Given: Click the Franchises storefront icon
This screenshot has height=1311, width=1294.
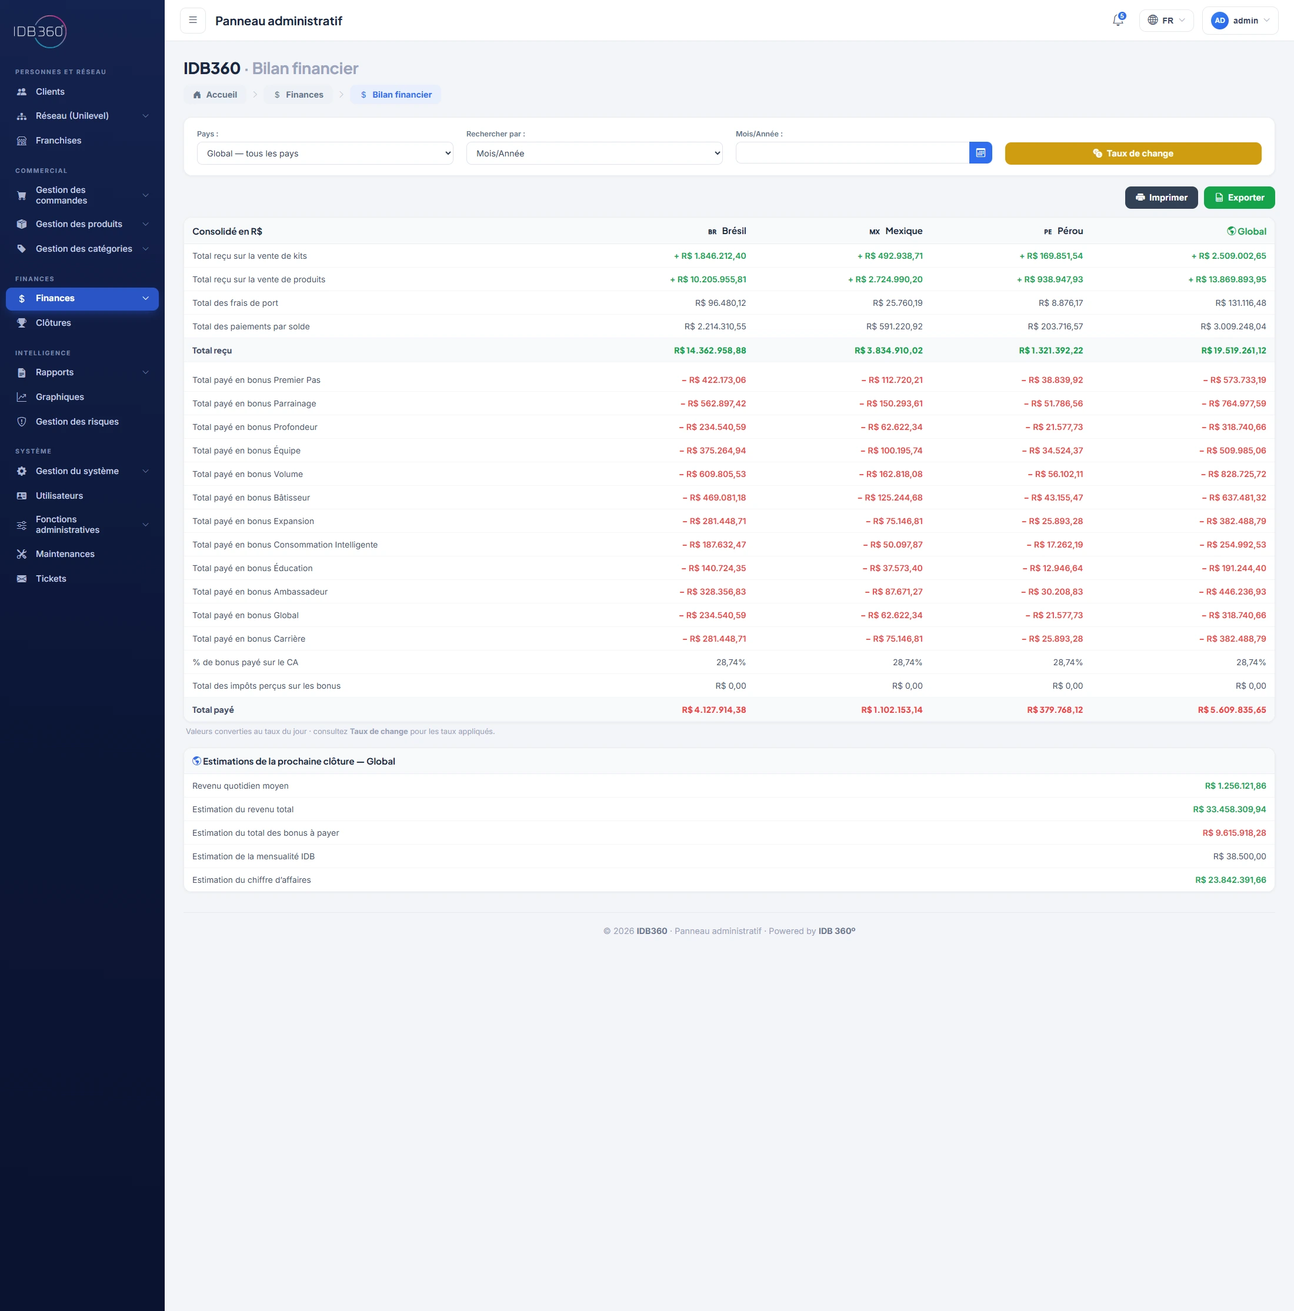Looking at the screenshot, I should (x=22, y=141).
